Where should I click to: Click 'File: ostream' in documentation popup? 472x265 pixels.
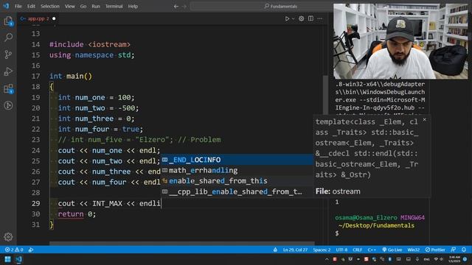[338, 191]
